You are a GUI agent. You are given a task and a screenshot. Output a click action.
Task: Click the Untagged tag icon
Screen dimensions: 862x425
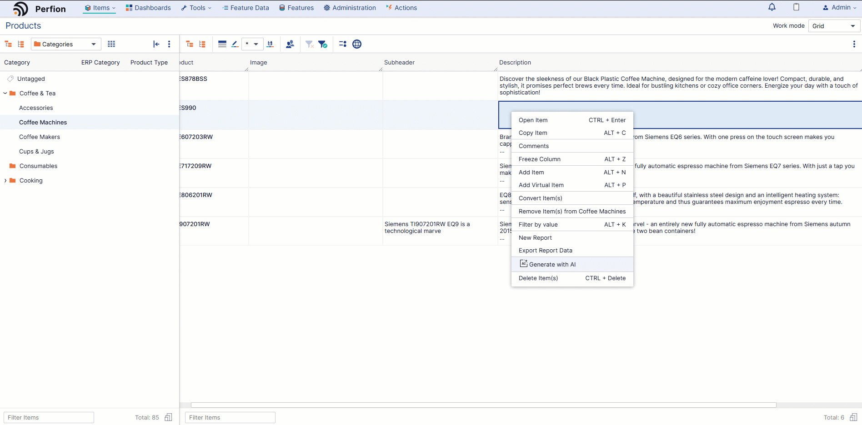click(x=10, y=79)
